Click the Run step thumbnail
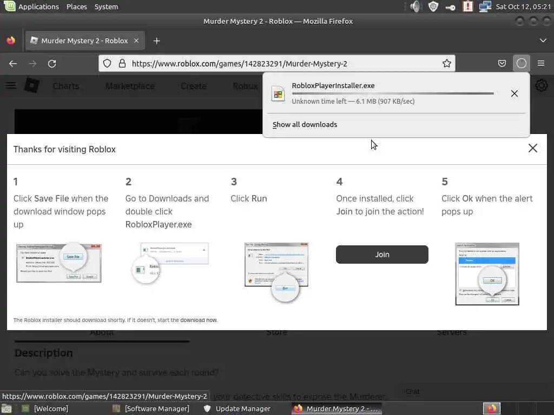Image resolution: width=554 pixels, height=415 pixels. [276, 272]
